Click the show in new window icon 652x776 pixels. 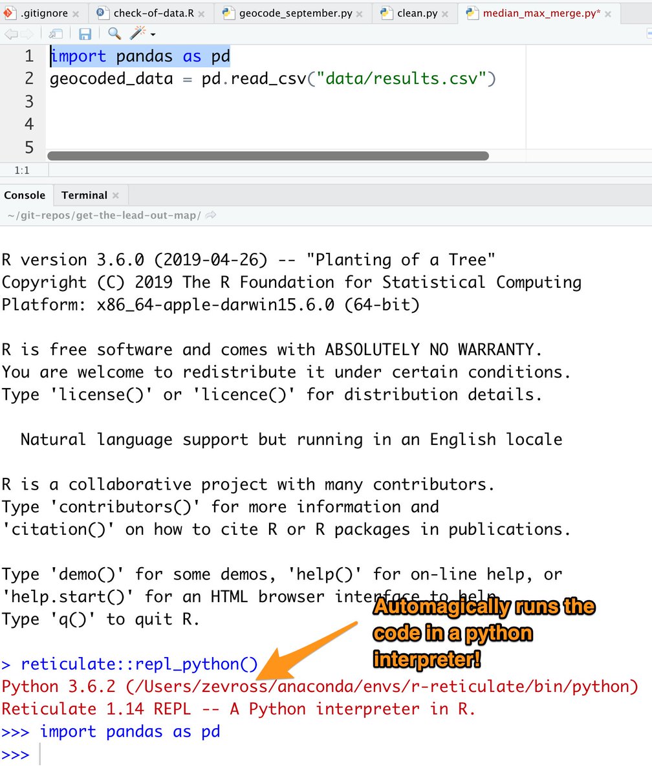56,34
